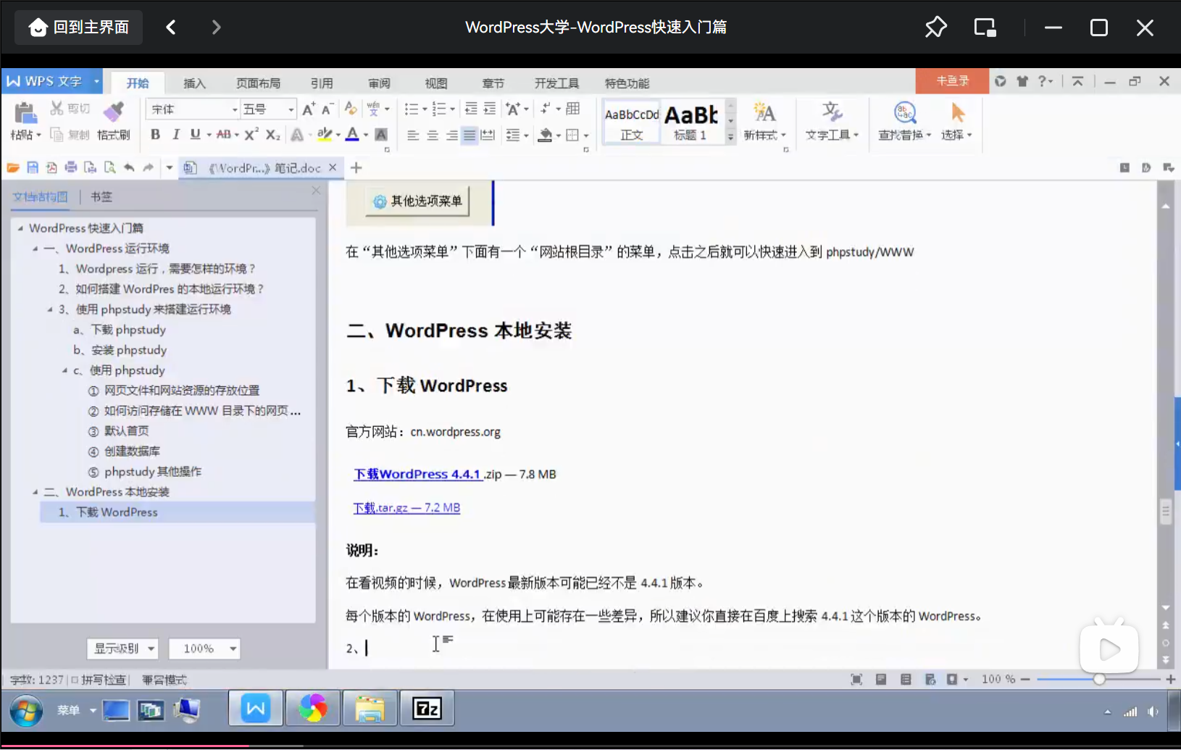
Task: Click the Cut scissors icon
Action: 57,109
